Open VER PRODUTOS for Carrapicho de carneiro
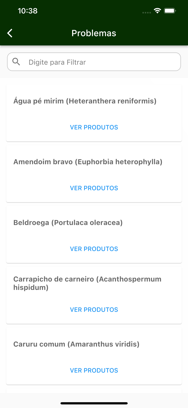Image resolution: width=188 pixels, height=408 pixels. (94, 310)
